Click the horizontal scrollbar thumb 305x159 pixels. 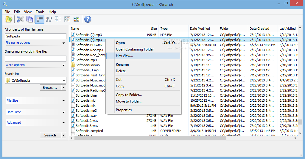click(150, 138)
